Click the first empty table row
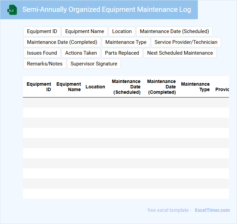The image size is (237, 224). coord(126,103)
